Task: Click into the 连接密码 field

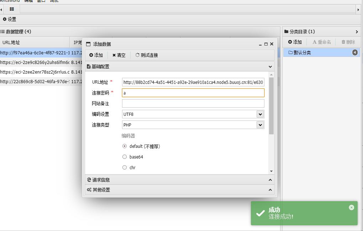Action: (193, 93)
